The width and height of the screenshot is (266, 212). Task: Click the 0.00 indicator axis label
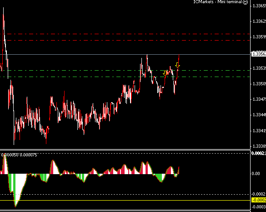click(x=256, y=174)
